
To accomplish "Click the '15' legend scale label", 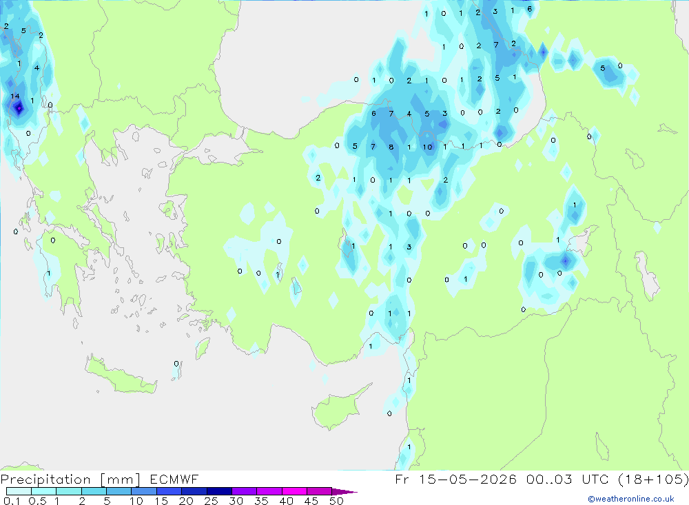I will click(161, 501).
